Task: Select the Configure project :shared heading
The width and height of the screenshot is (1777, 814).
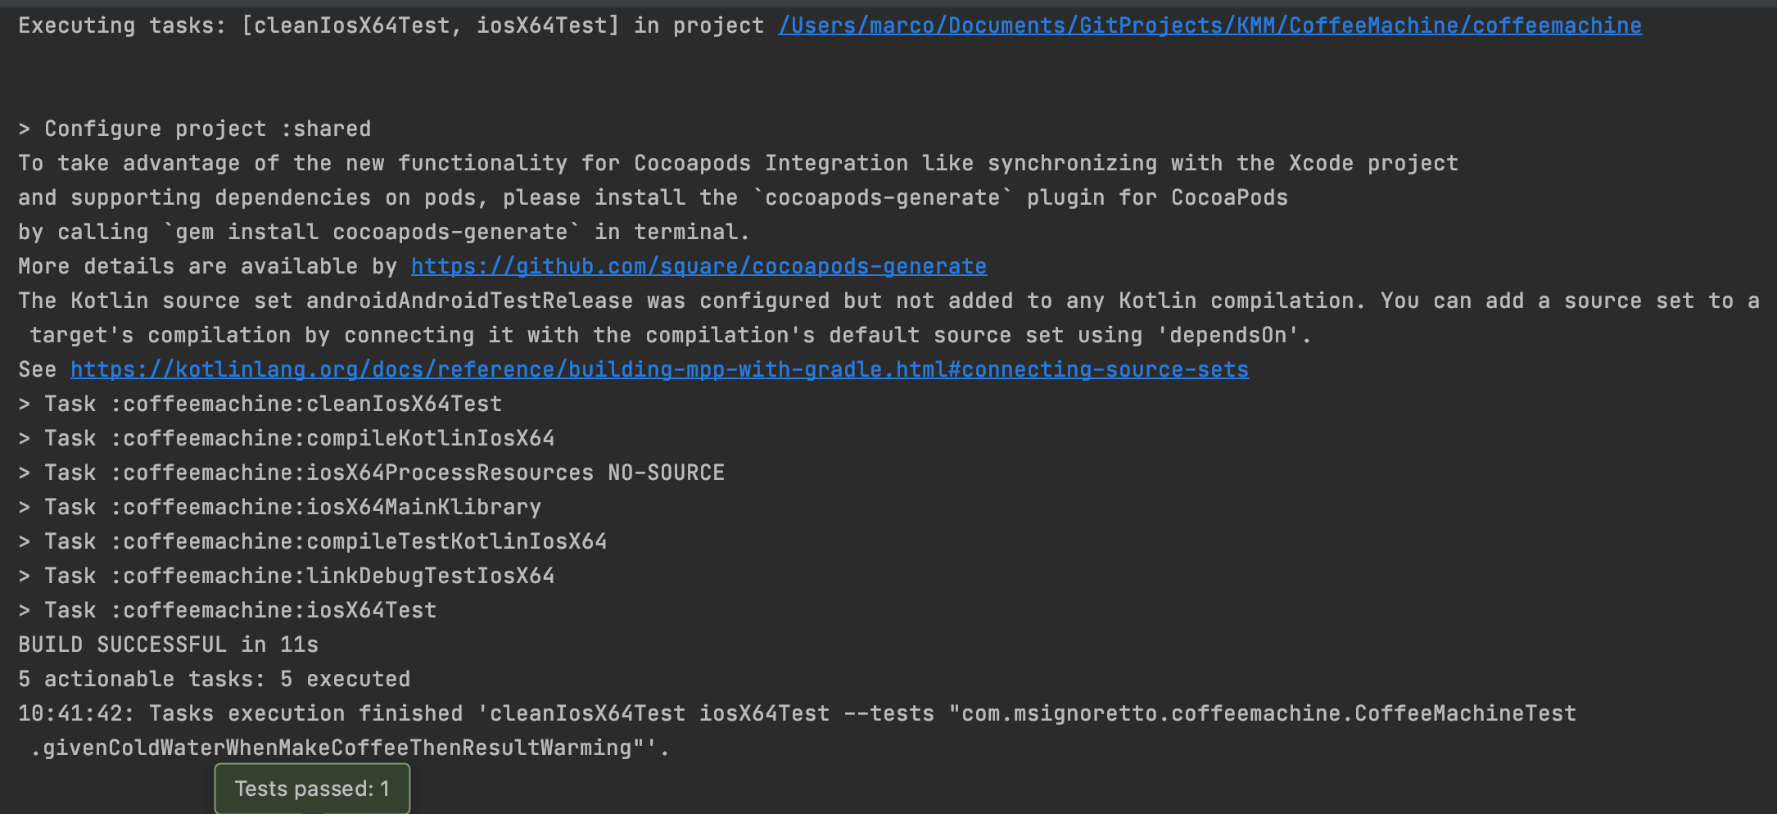Action: pyautogui.click(x=193, y=128)
